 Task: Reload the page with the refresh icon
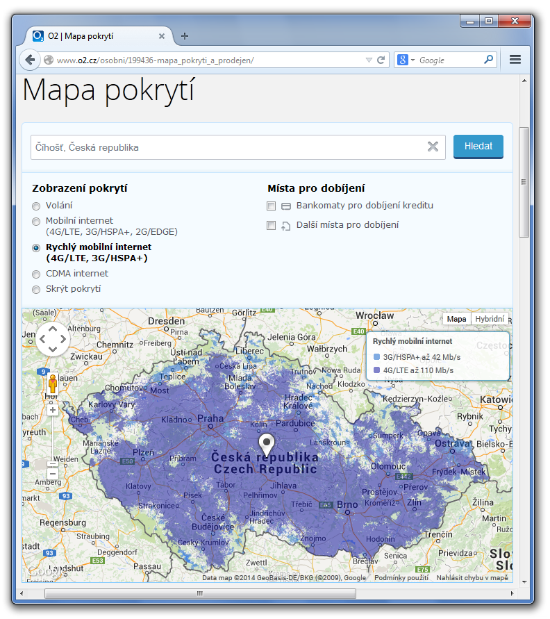(381, 60)
